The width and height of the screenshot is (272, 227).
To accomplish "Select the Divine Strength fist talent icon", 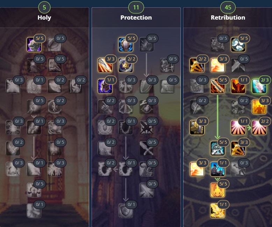I will pyautogui.click(x=34, y=44).
